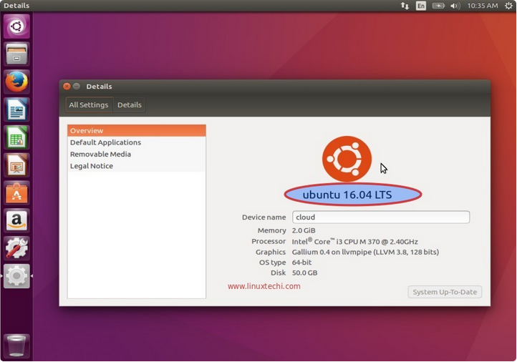This screenshot has width=517, height=362.
Task: Open LibreOffice Writer from the launcher
Action: click(x=16, y=109)
